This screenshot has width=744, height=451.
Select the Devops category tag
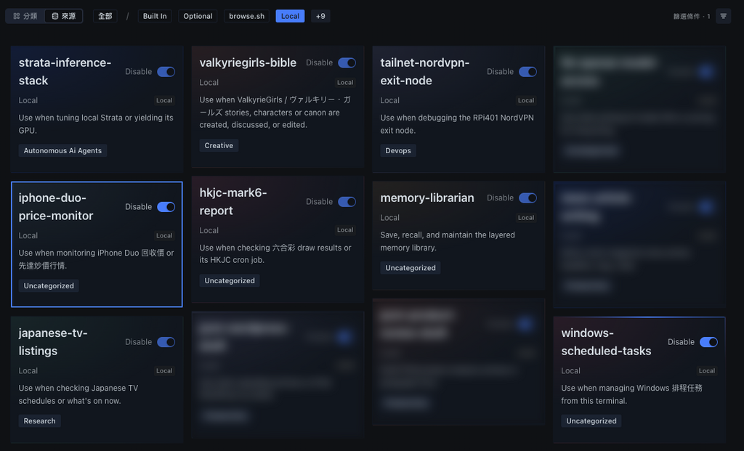coord(398,151)
